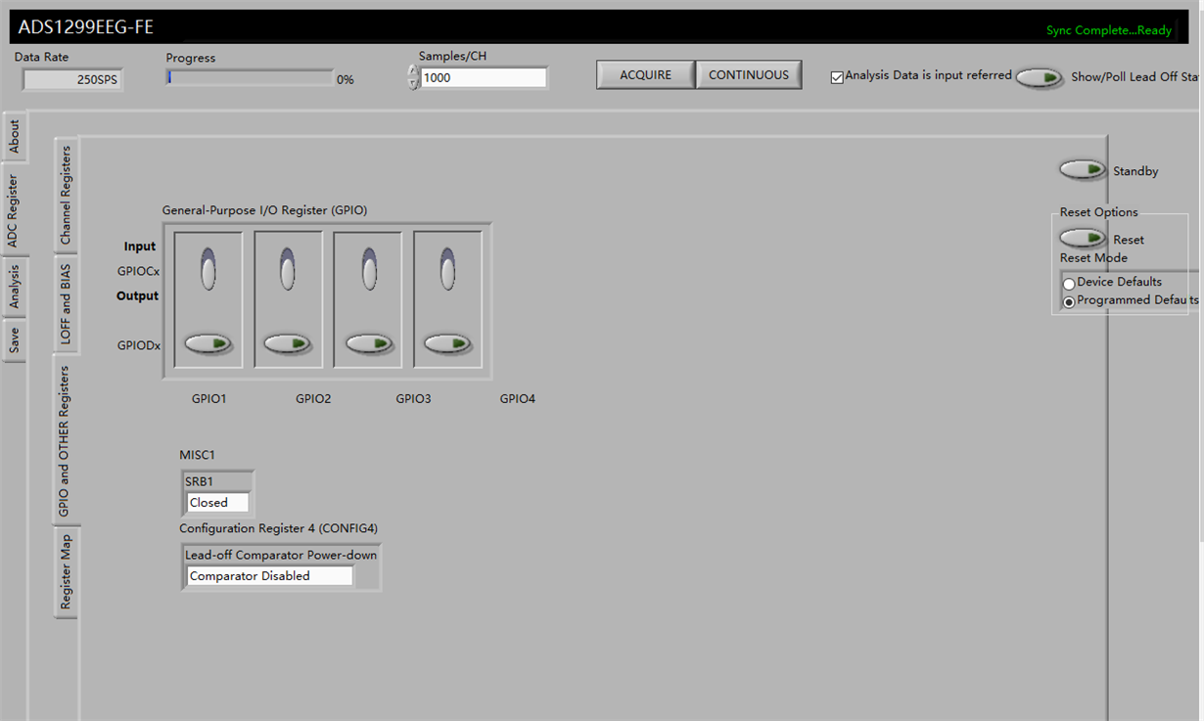Start CONTINUOUS acquisition
Image resolution: width=1204 pixels, height=721 pixels.
[x=749, y=74]
